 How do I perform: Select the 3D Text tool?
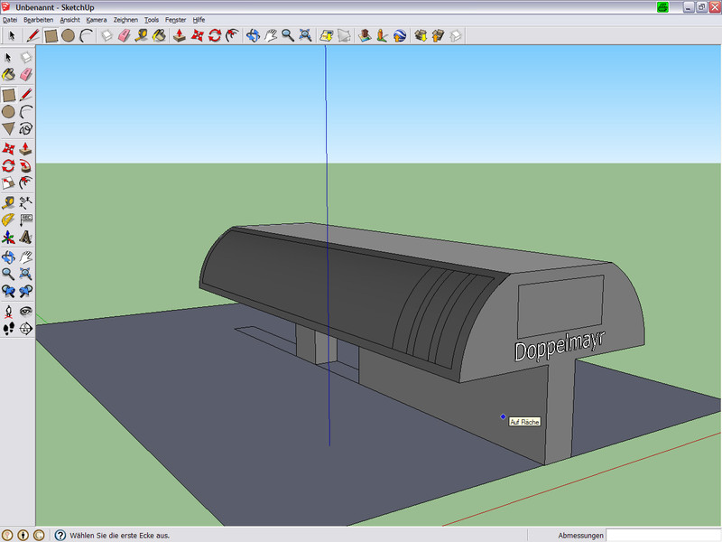click(26, 238)
